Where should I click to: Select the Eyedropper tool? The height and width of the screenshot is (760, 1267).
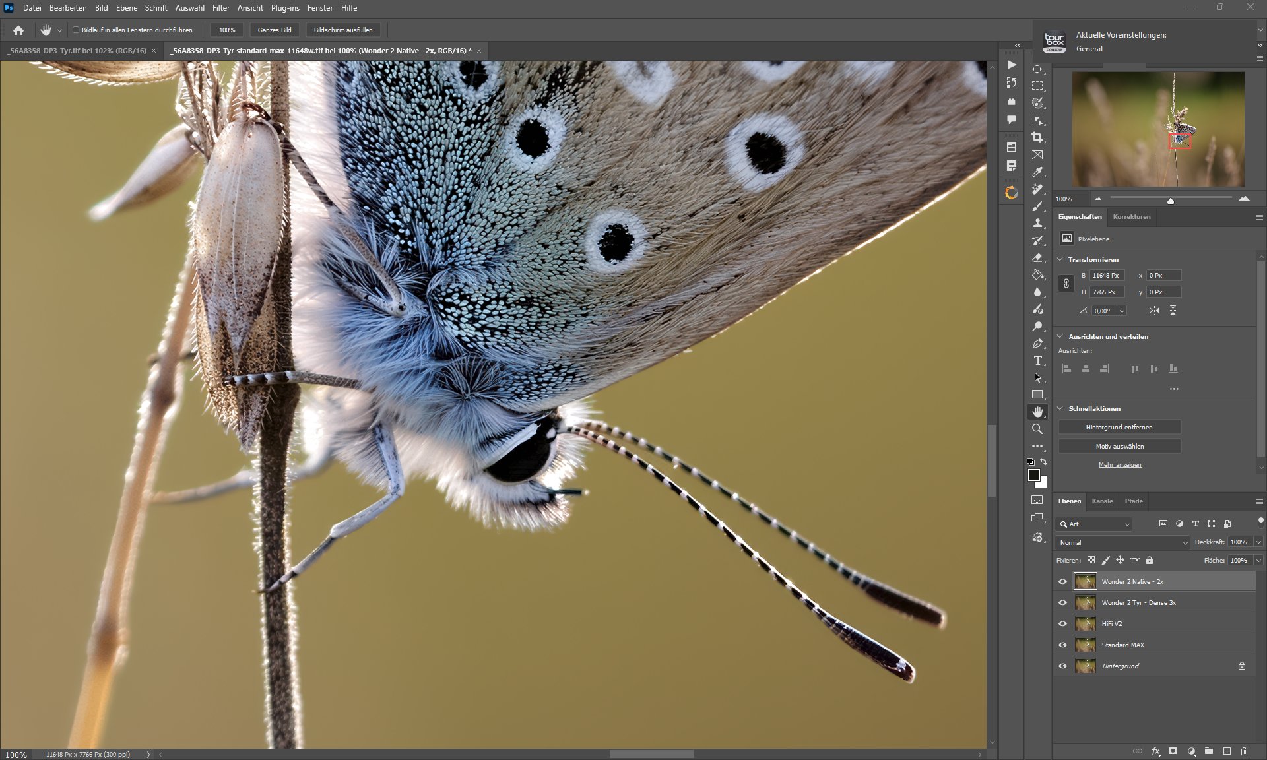[1037, 172]
